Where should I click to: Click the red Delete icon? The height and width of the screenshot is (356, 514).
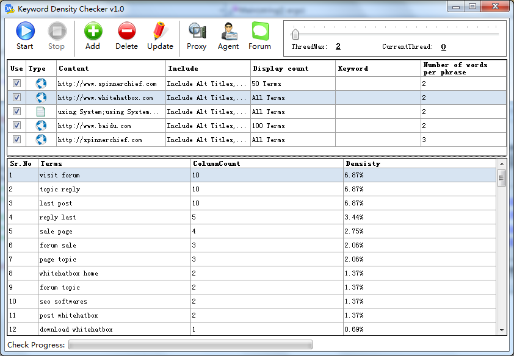pyautogui.click(x=126, y=32)
